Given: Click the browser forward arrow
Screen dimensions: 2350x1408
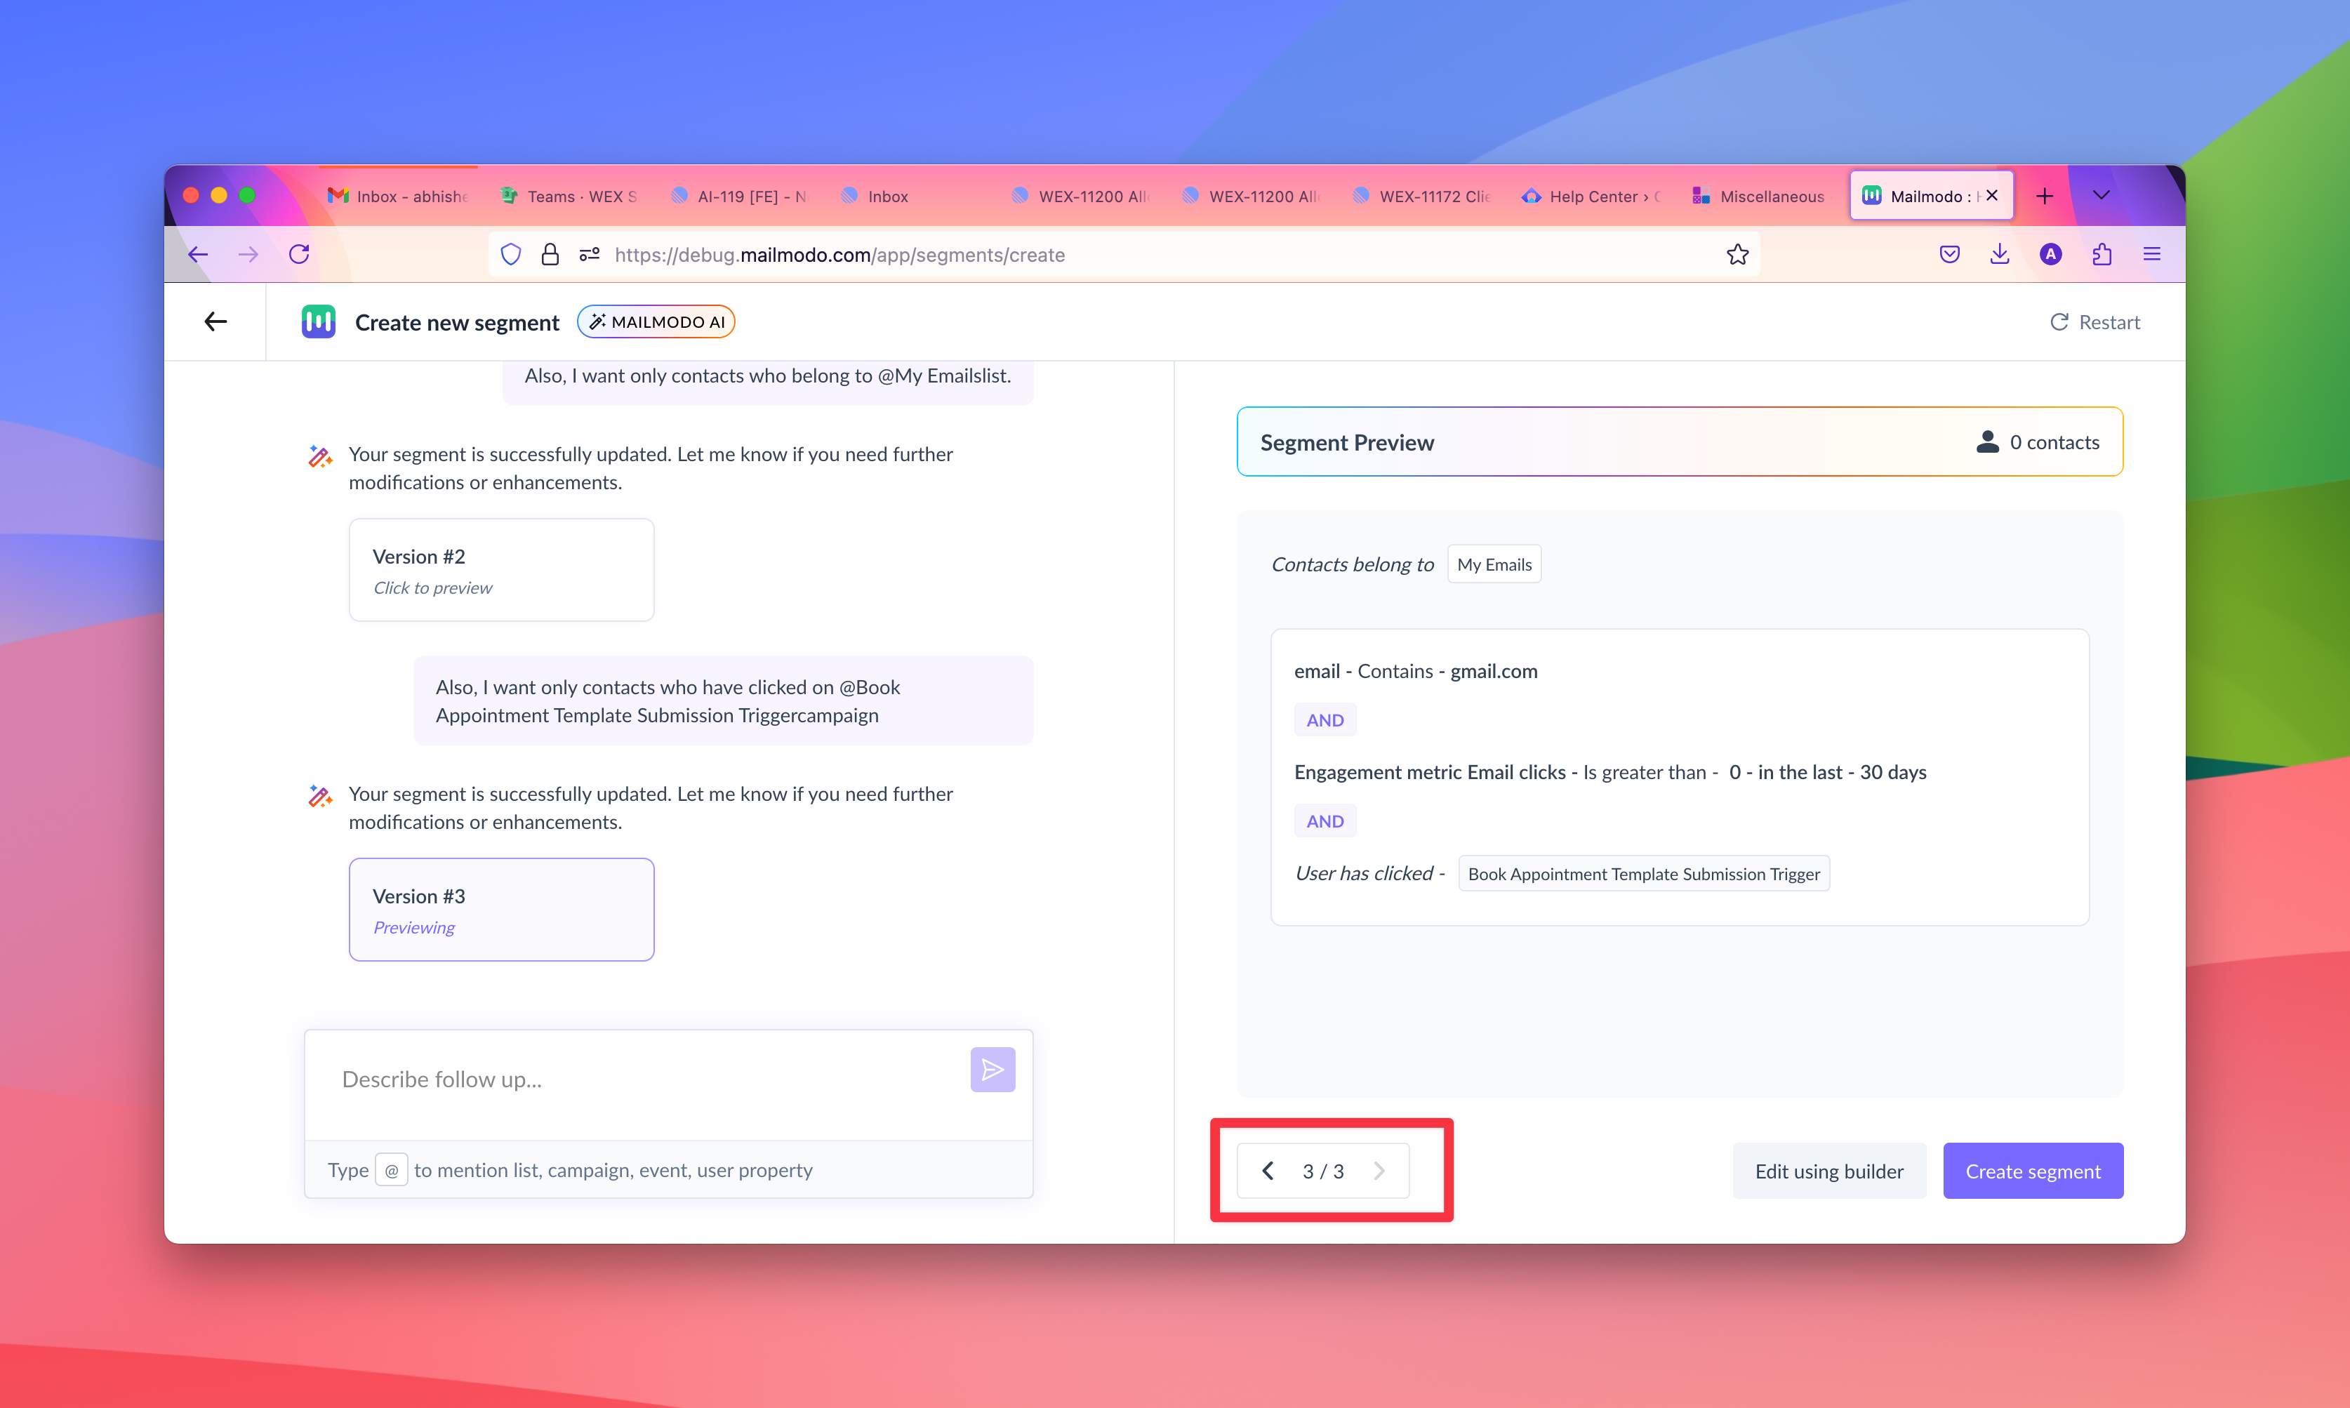Looking at the screenshot, I should click(x=248, y=254).
